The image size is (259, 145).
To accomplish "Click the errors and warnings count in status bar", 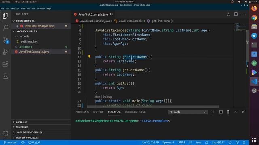I will pos(34,142).
